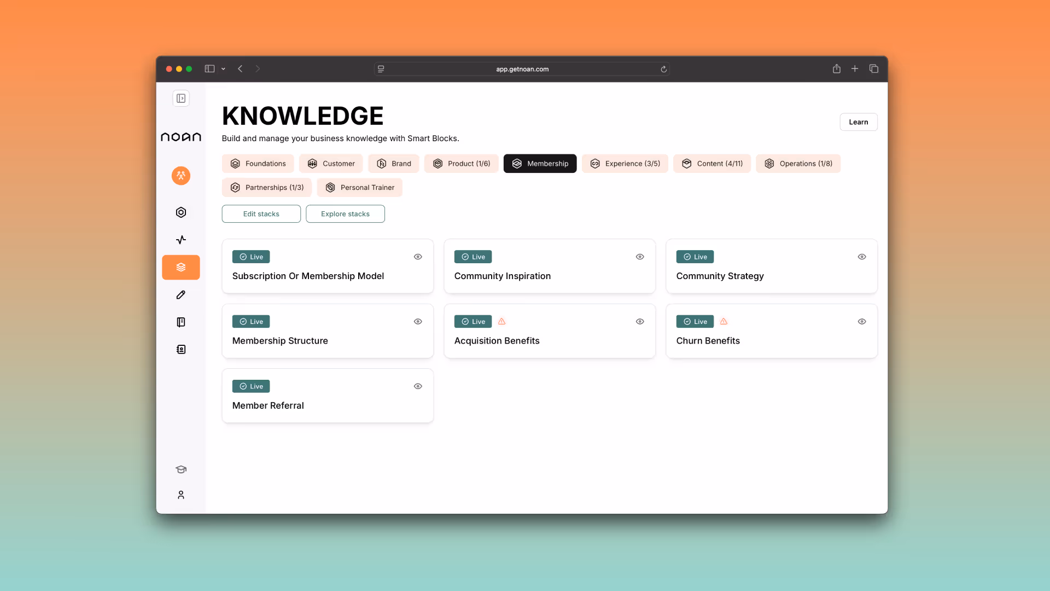The image size is (1050, 591).
Task: Show Safari tab overview icon
Action: tap(874, 69)
